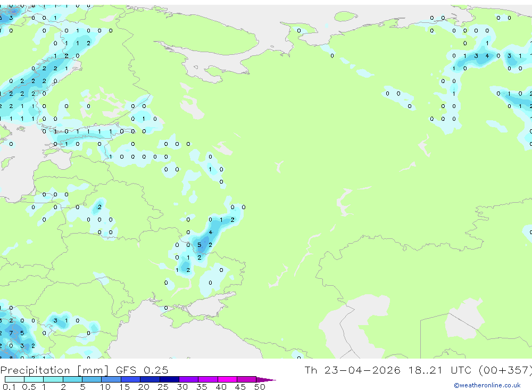Click the purple arrow tip above 50 mm
Screen dimensions: 532x390
[x=266, y=380]
